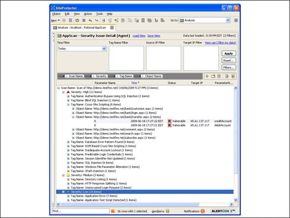The image size is (290, 218).
Task: Click the Tag Name Filter box
Action: 126,58
